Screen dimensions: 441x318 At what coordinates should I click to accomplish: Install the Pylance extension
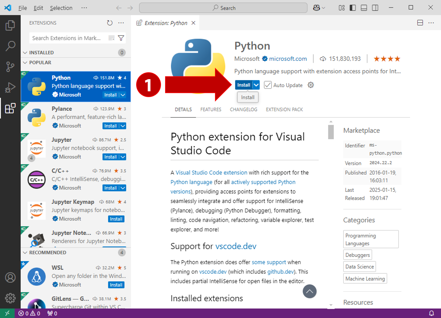tap(111, 126)
